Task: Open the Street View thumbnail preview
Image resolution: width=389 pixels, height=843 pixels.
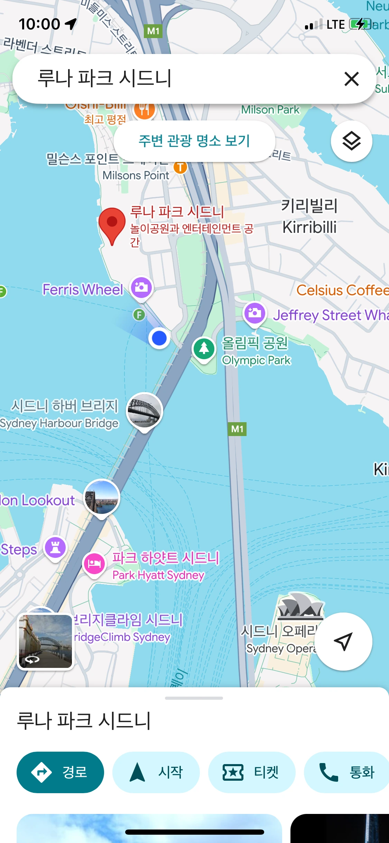Action: click(x=45, y=642)
